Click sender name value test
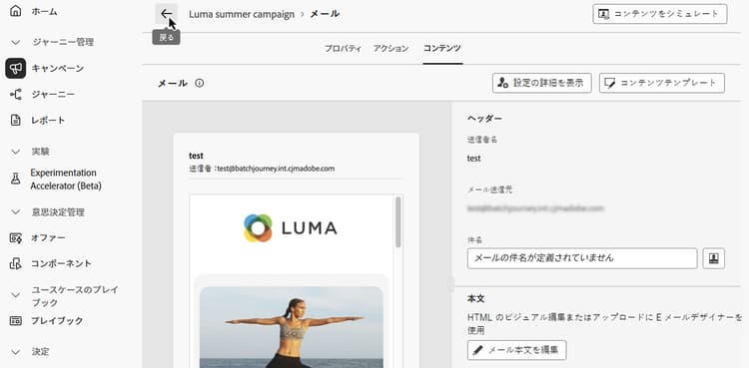 [473, 159]
